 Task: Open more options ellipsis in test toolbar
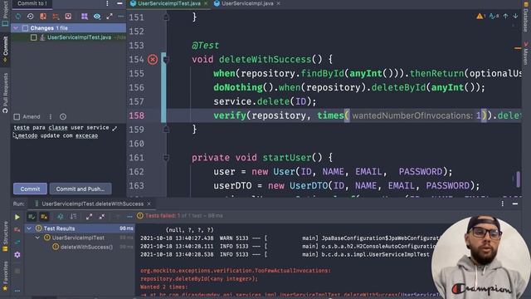click(129, 216)
